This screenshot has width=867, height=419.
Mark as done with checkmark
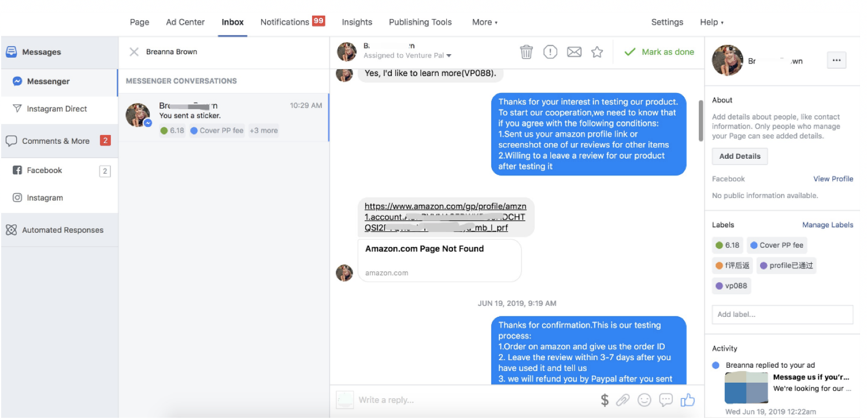click(659, 52)
